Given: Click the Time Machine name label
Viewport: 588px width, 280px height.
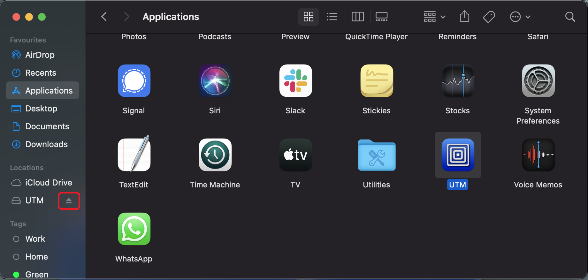Looking at the screenshot, I should coord(215,185).
